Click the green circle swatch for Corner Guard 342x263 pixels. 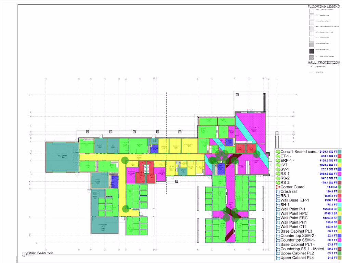(x=340, y=187)
